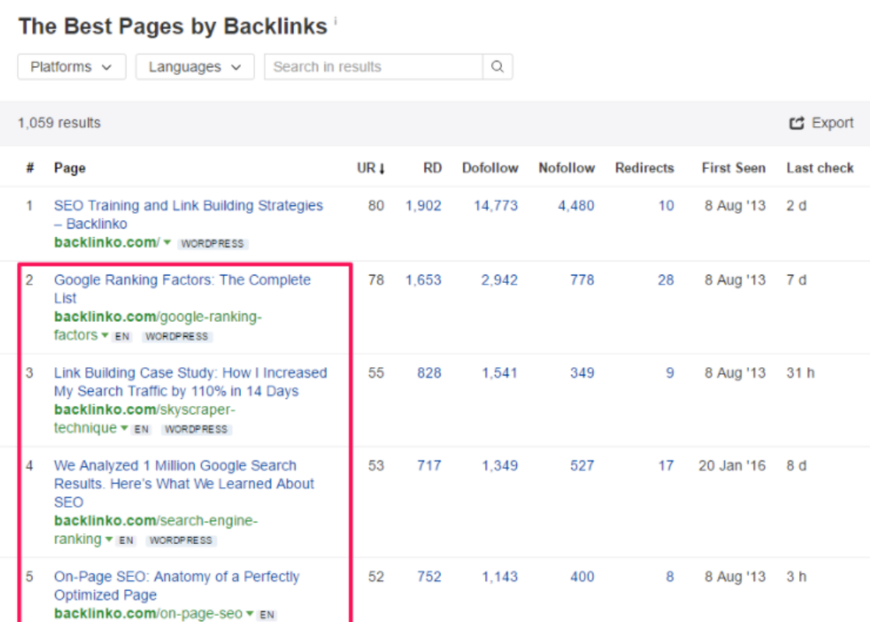Expand dropdown arrow after on-page-seo URL

pyautogui.click(x=249, y=613)
